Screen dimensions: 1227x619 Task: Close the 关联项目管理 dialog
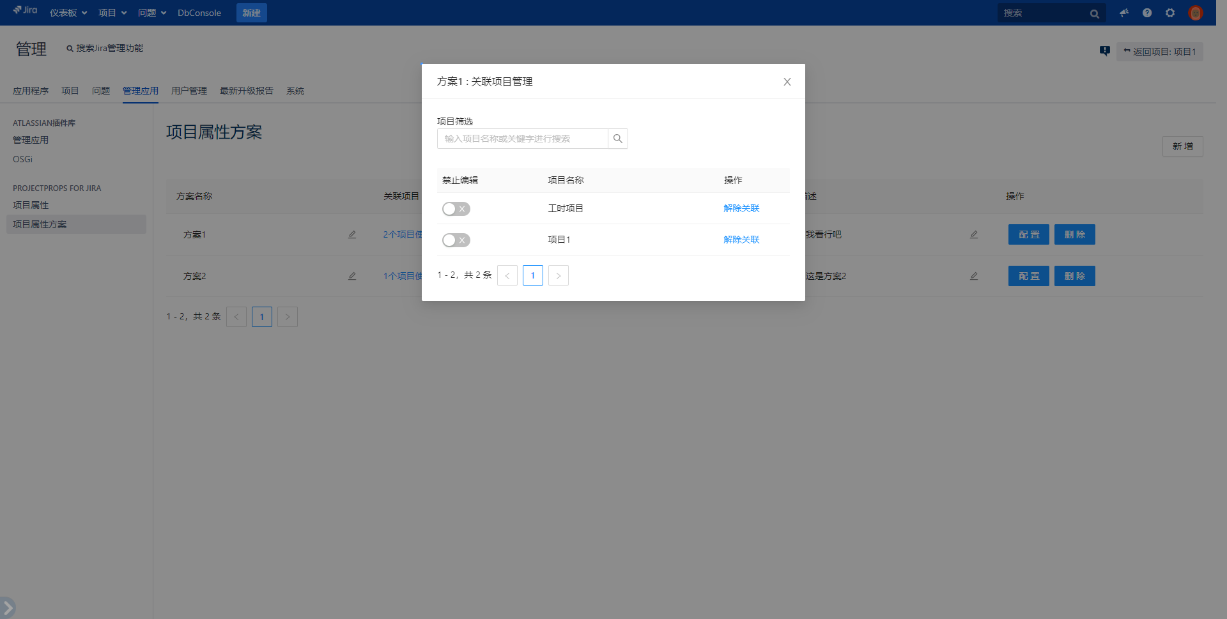tap(787, 82)
